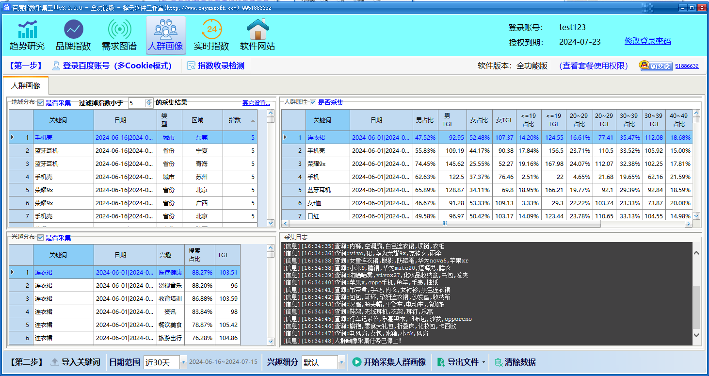The width and height of the screenshot is (709, 376).
Task: Select 医疗健康 interest cell
Action: tap(171, 273)
